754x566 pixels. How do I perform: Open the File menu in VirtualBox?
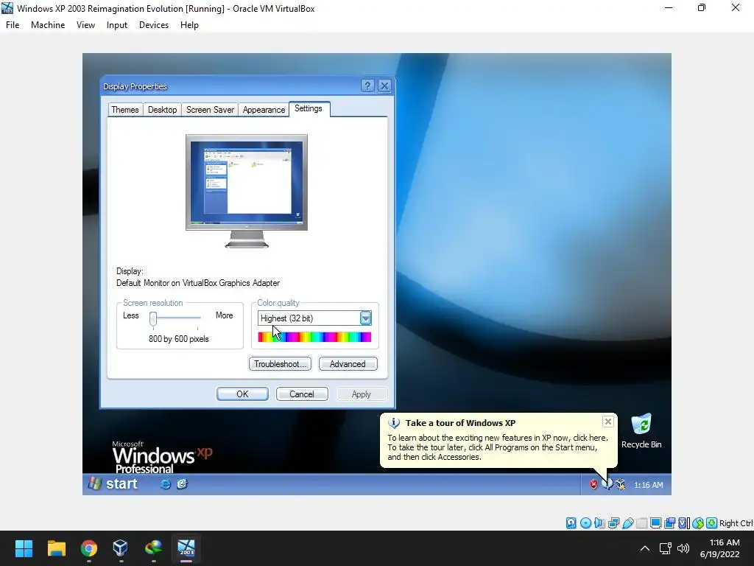pos(13,25)
